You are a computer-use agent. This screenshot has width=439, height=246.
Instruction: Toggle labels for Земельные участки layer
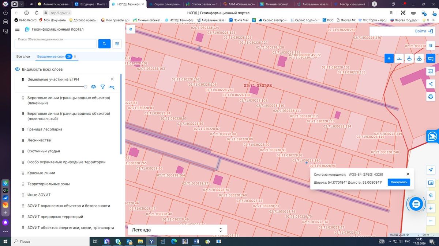coord(112,87)
